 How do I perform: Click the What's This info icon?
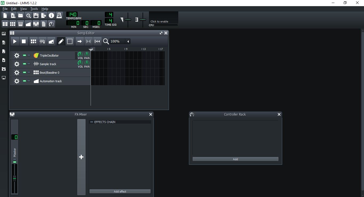coord(51,15)
